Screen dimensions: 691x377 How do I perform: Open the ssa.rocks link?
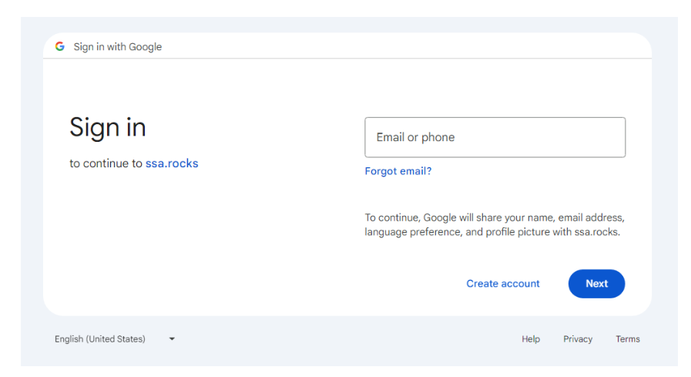pyautogui.click(x=172, y=163)
